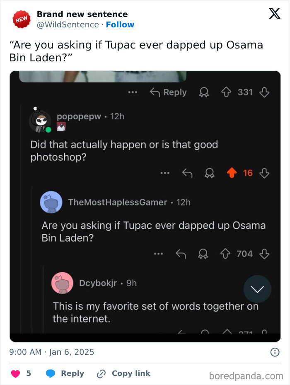This screenshot has width=290, height=385.
Task: Follow the WildSentence account
Action: coord(120,24)
